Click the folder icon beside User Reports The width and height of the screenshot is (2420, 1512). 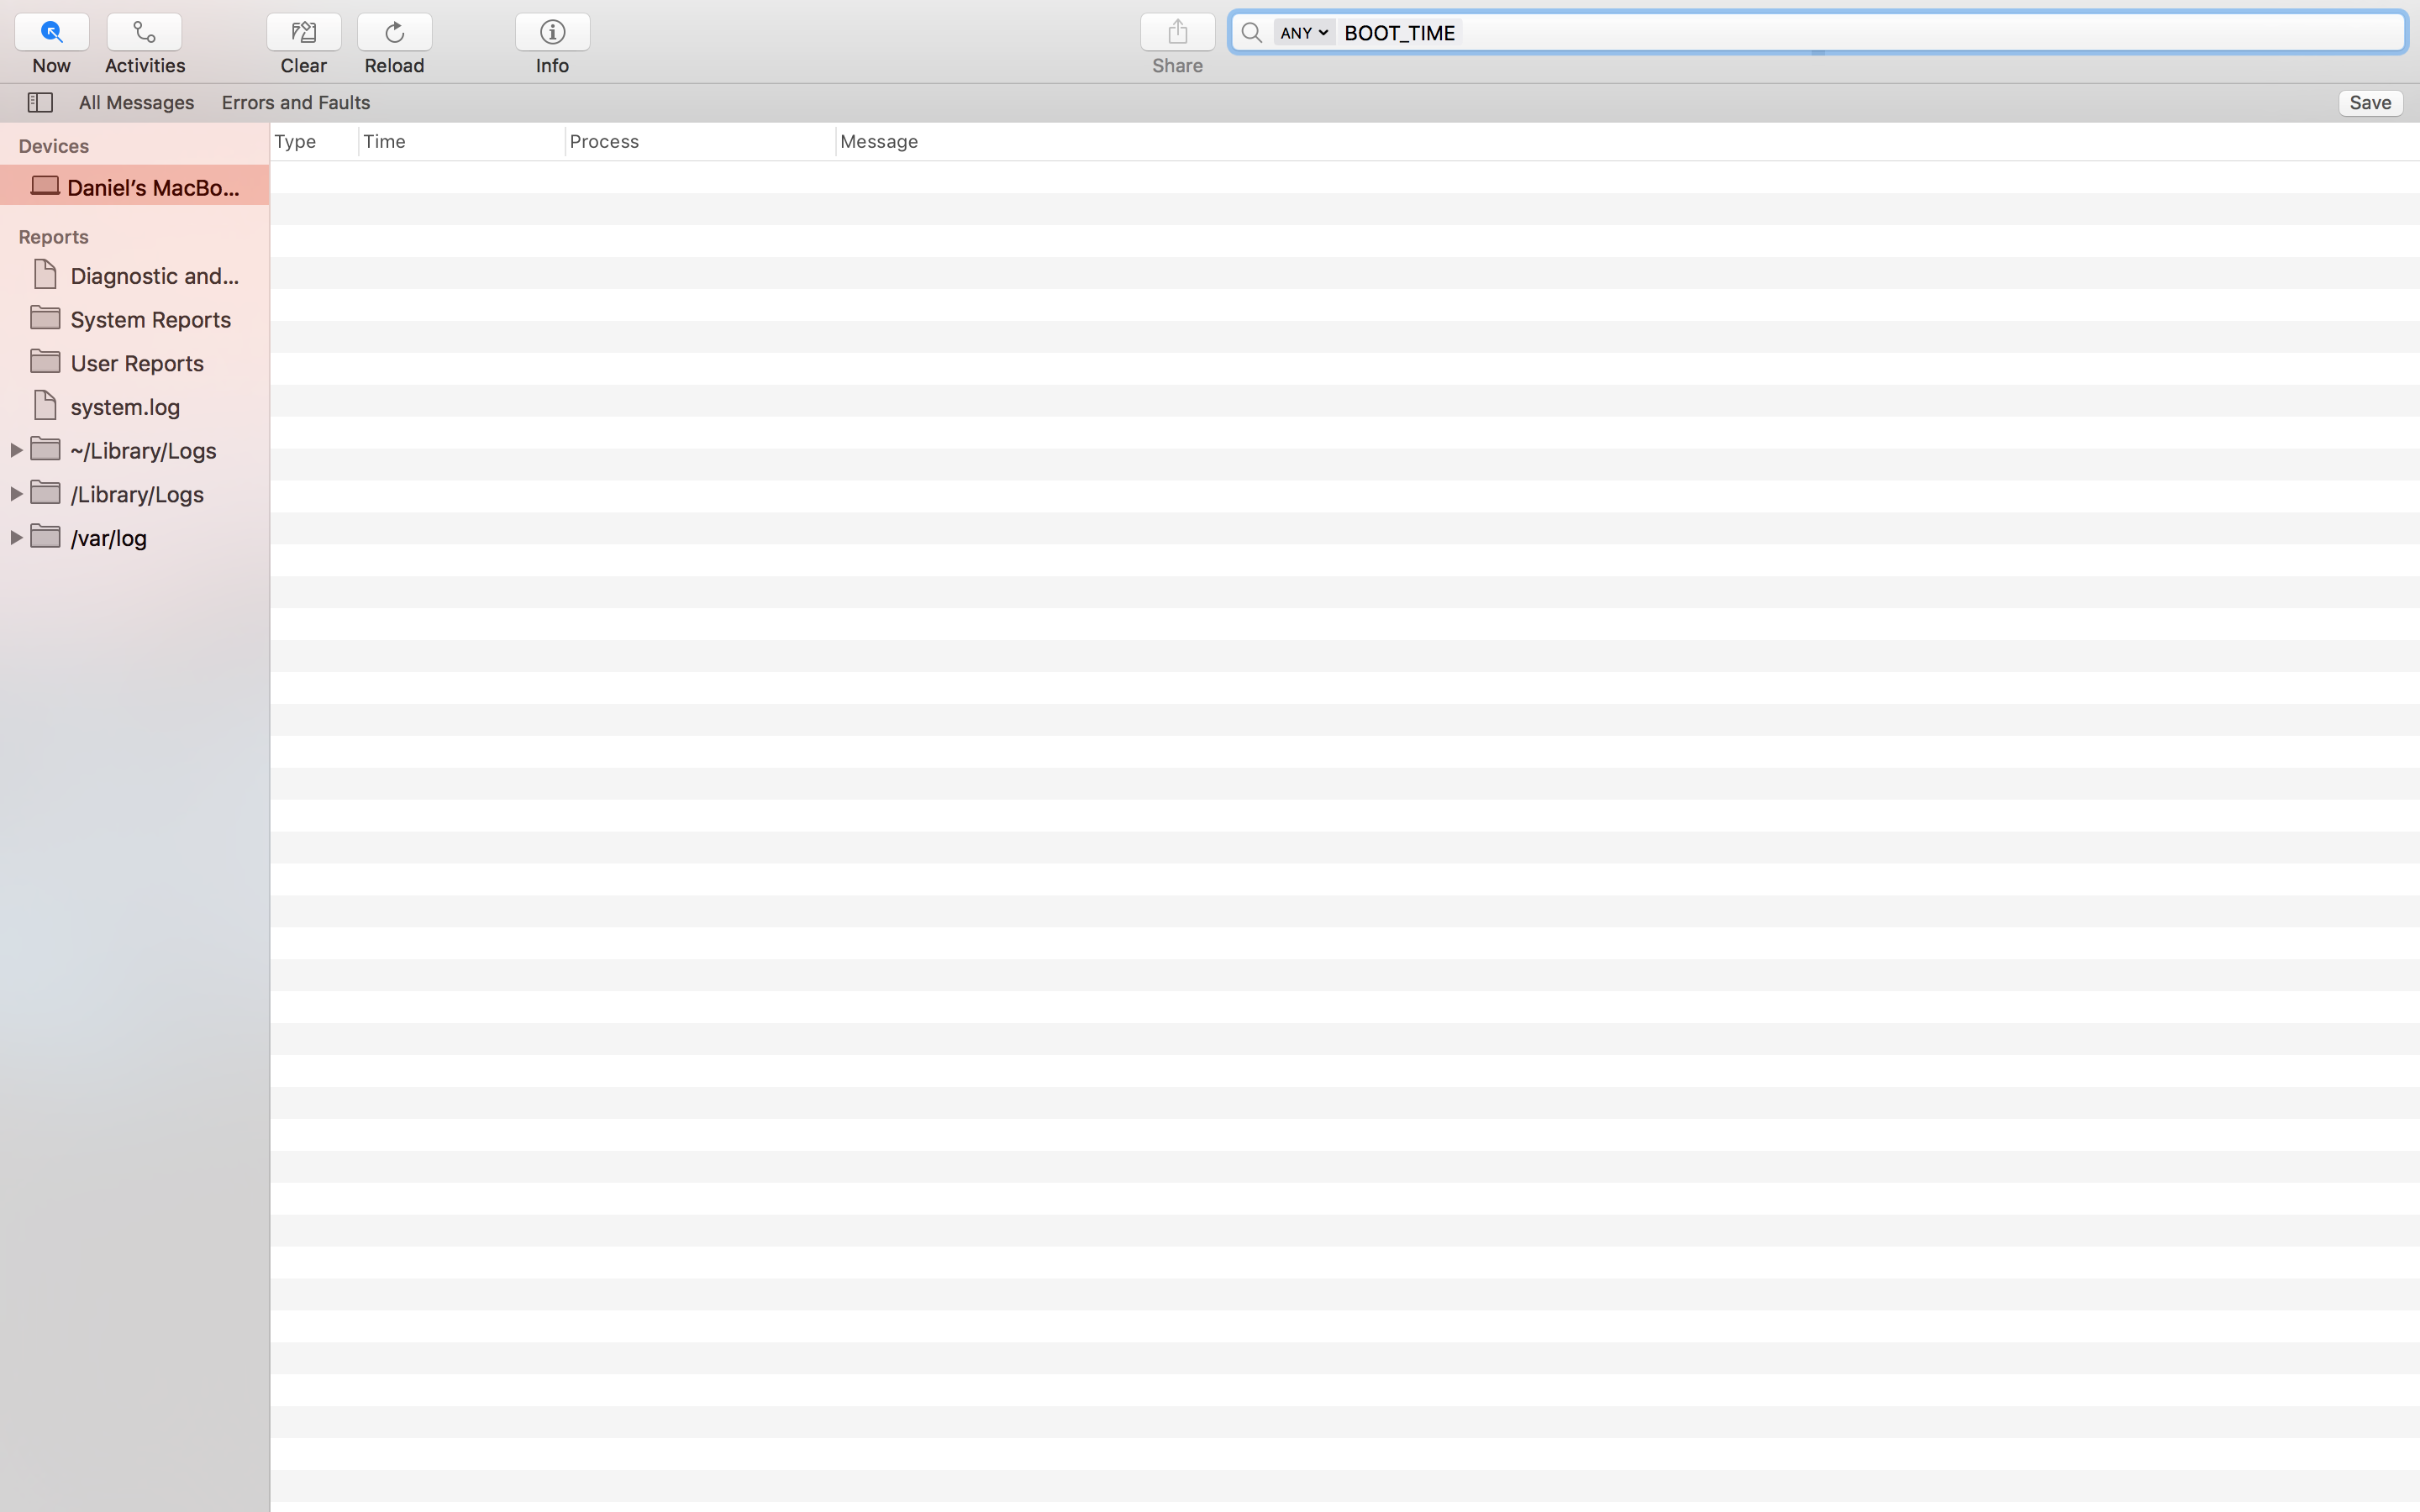coord(45,361)
